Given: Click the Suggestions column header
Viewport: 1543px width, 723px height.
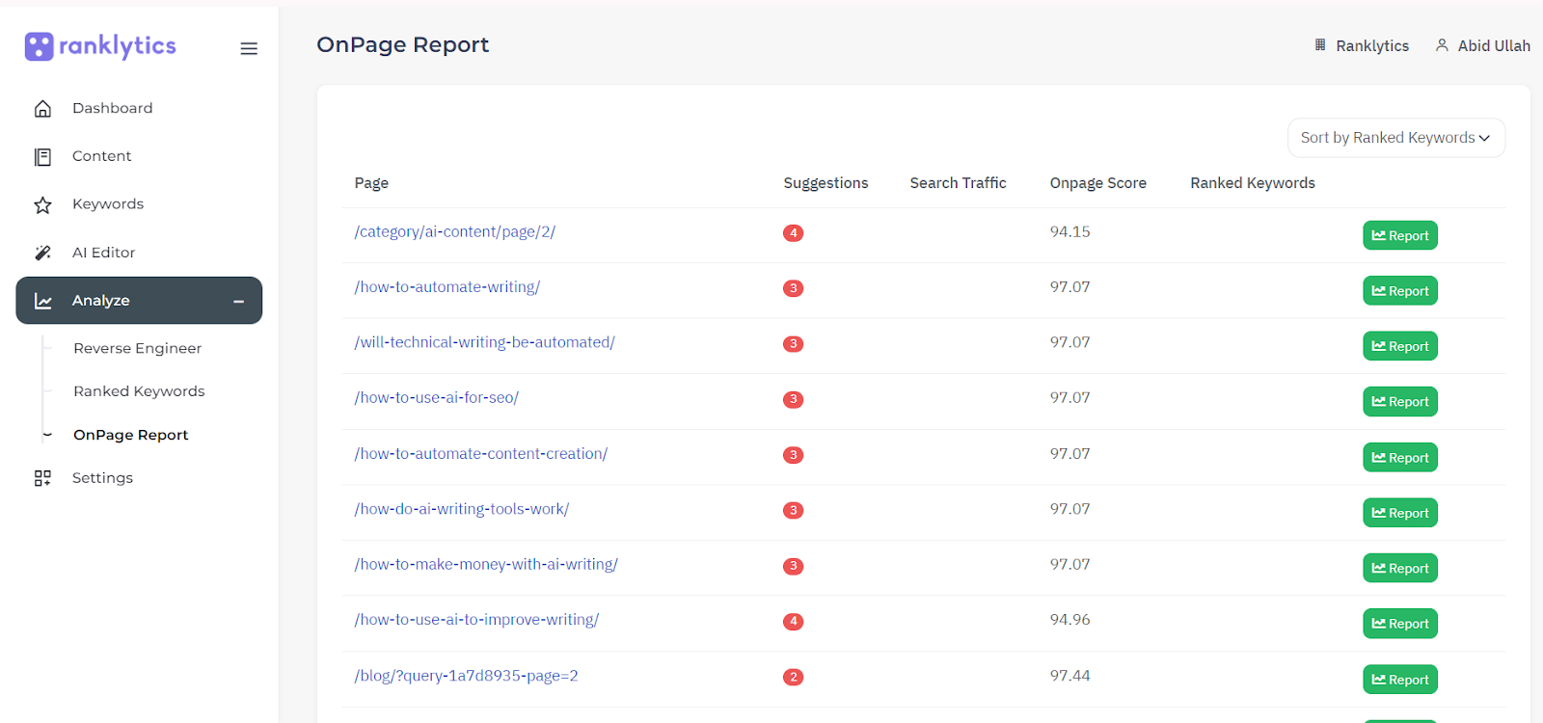Looking at the screenshot, I should (826, 183).
